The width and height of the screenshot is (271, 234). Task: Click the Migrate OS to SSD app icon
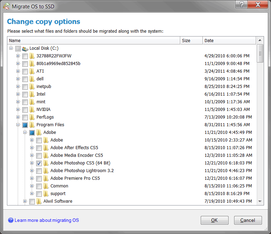click(6, 6)
